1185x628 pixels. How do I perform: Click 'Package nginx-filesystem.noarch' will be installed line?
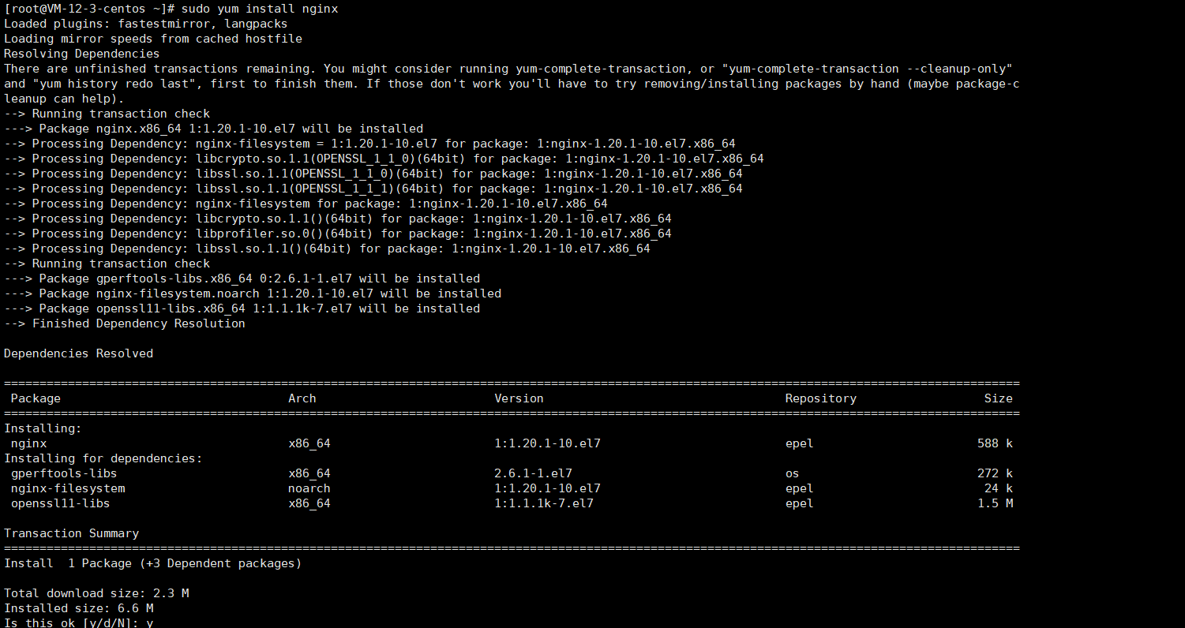pyautogui.click(x=253, y=293)
